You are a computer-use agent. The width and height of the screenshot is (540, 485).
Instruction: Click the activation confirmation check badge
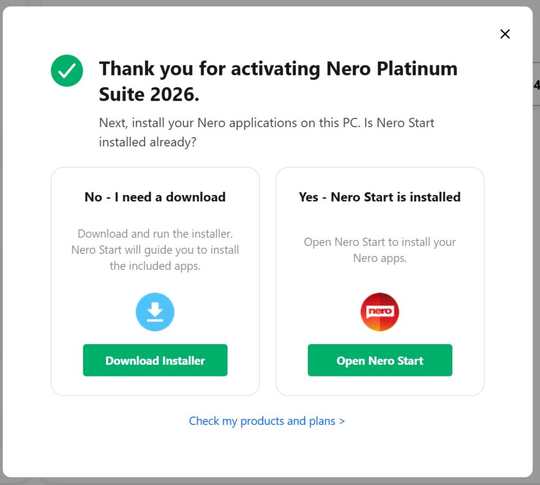point(66,70)
